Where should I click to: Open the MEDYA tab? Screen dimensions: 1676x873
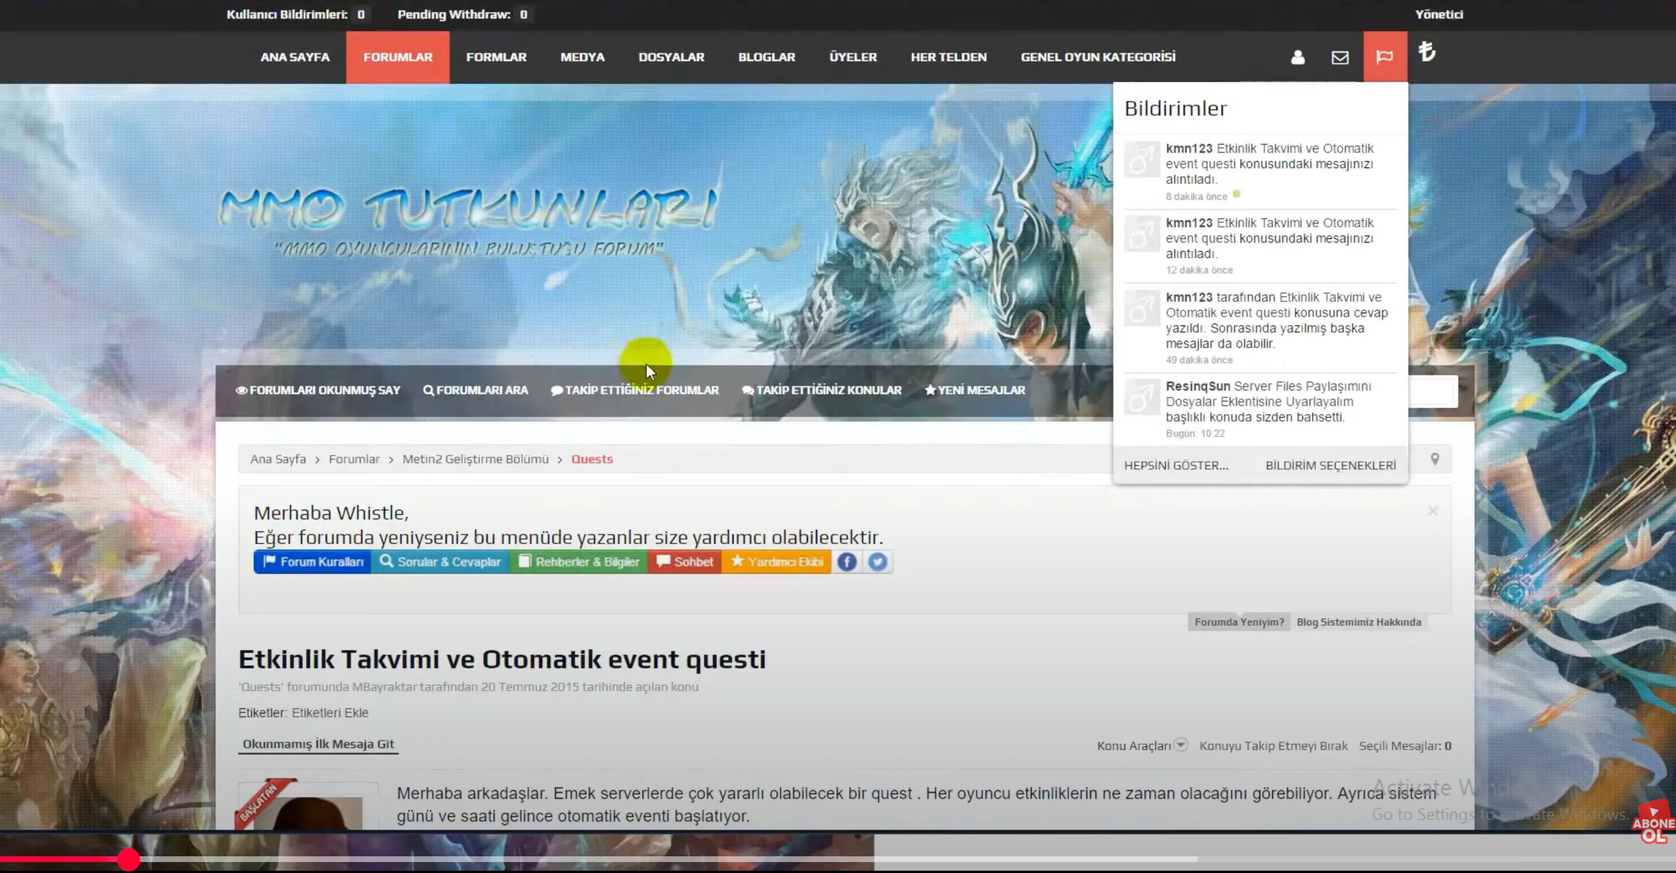[582, 57]
